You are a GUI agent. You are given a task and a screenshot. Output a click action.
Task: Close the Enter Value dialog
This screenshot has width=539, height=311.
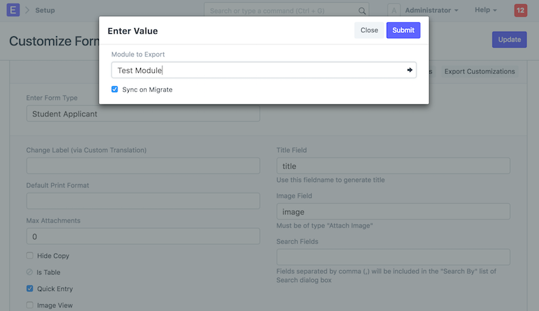click(369, 30)
